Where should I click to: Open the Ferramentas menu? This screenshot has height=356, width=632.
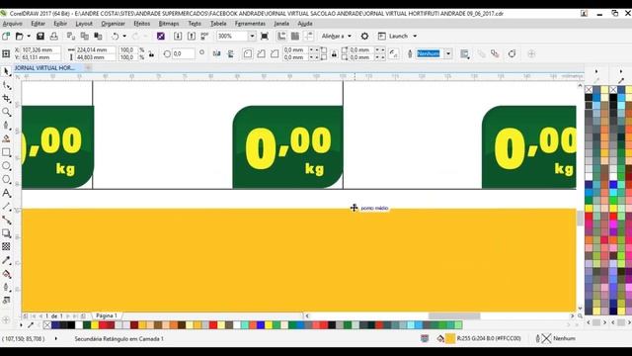click(250, 24)
